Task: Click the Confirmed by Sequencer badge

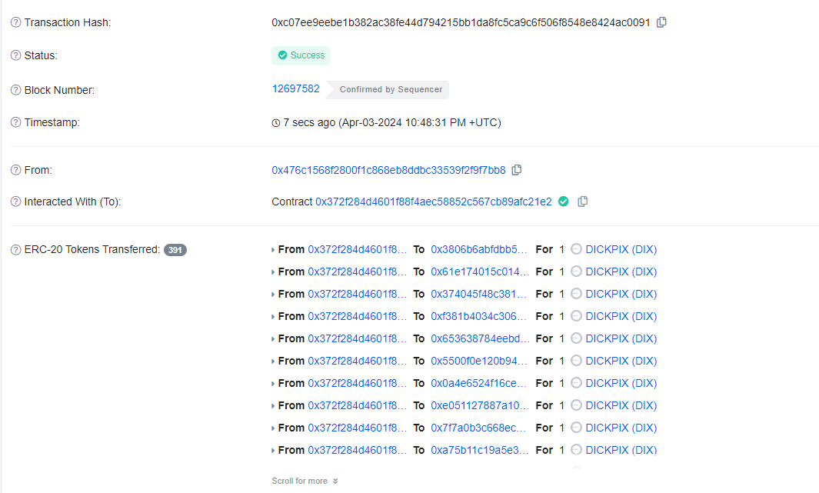Action: click(x=388, y=90)
